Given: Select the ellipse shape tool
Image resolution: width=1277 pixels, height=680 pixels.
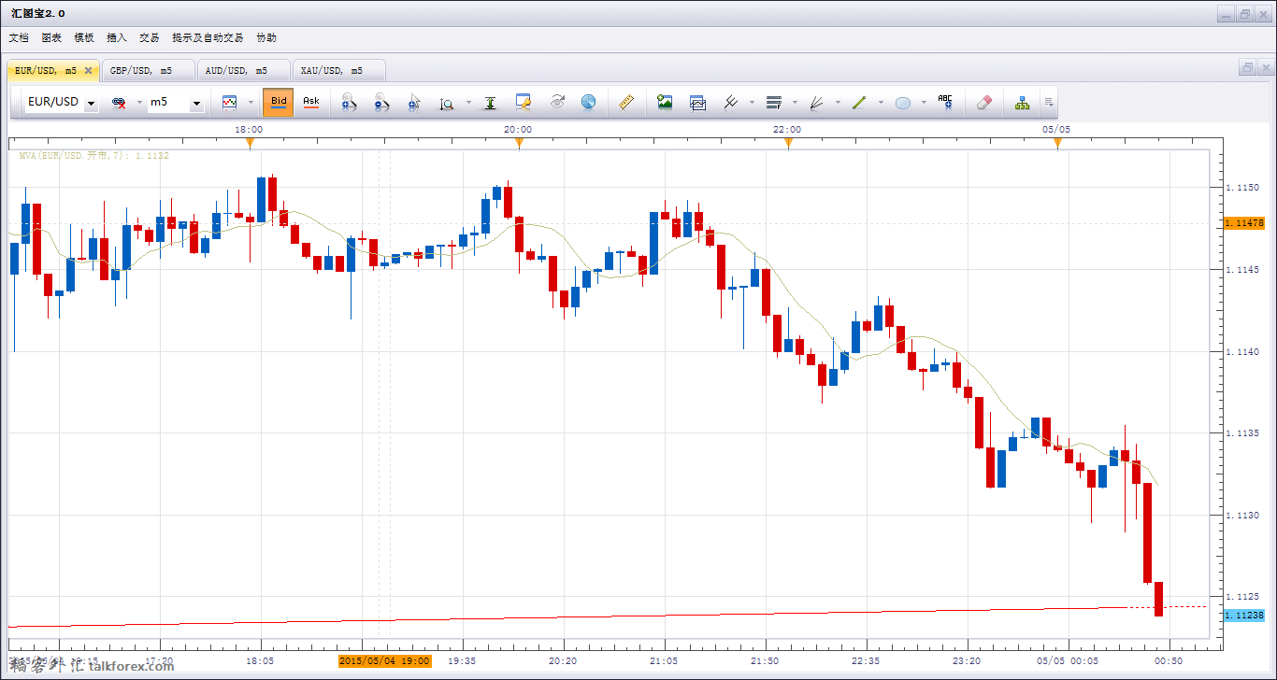Looking at the screenshot, I should 903,103.
